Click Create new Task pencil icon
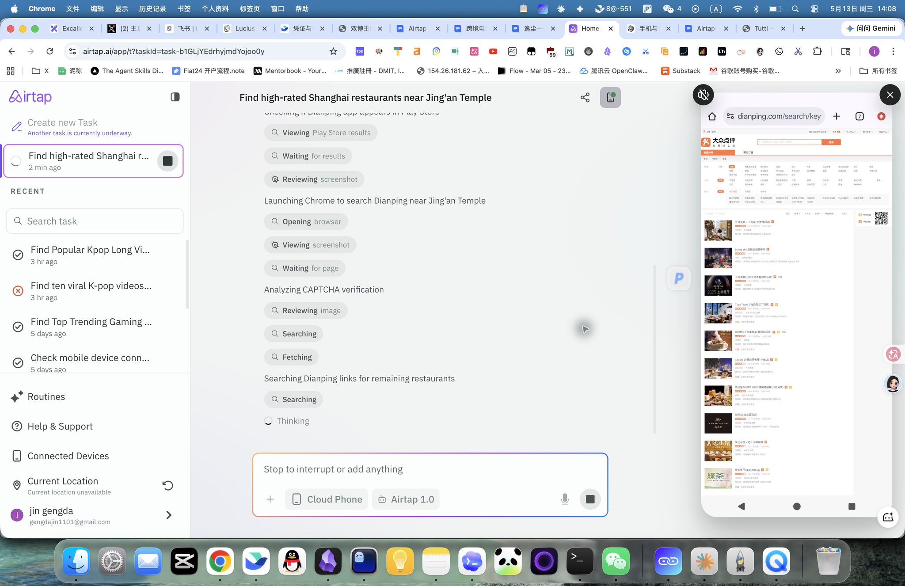 point(17,127)
